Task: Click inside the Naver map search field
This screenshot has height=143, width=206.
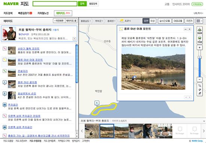Action: tap(55, 4)
